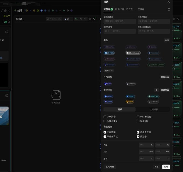
Task: Toggle the Flaunch platform chip
Action: pos(109,59)
